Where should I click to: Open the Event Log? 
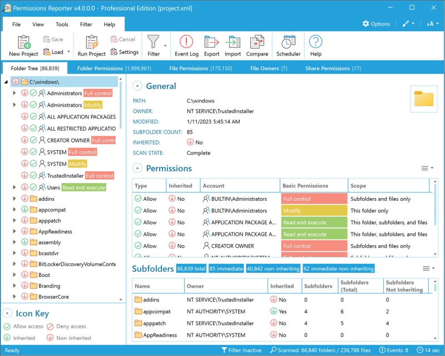tap(186, 42)
